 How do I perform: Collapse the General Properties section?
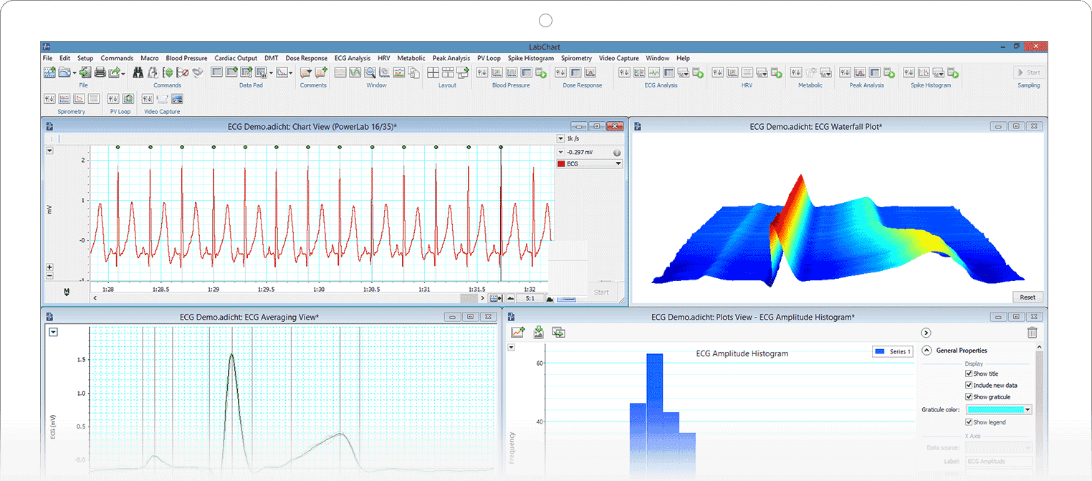[x=926, y=350]
